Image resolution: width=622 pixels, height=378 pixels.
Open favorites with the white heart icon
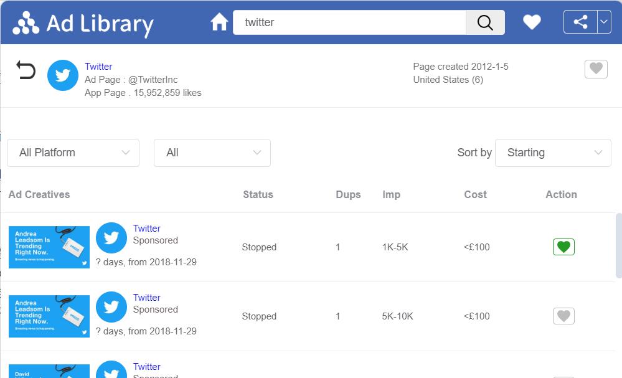coord(532,22)
